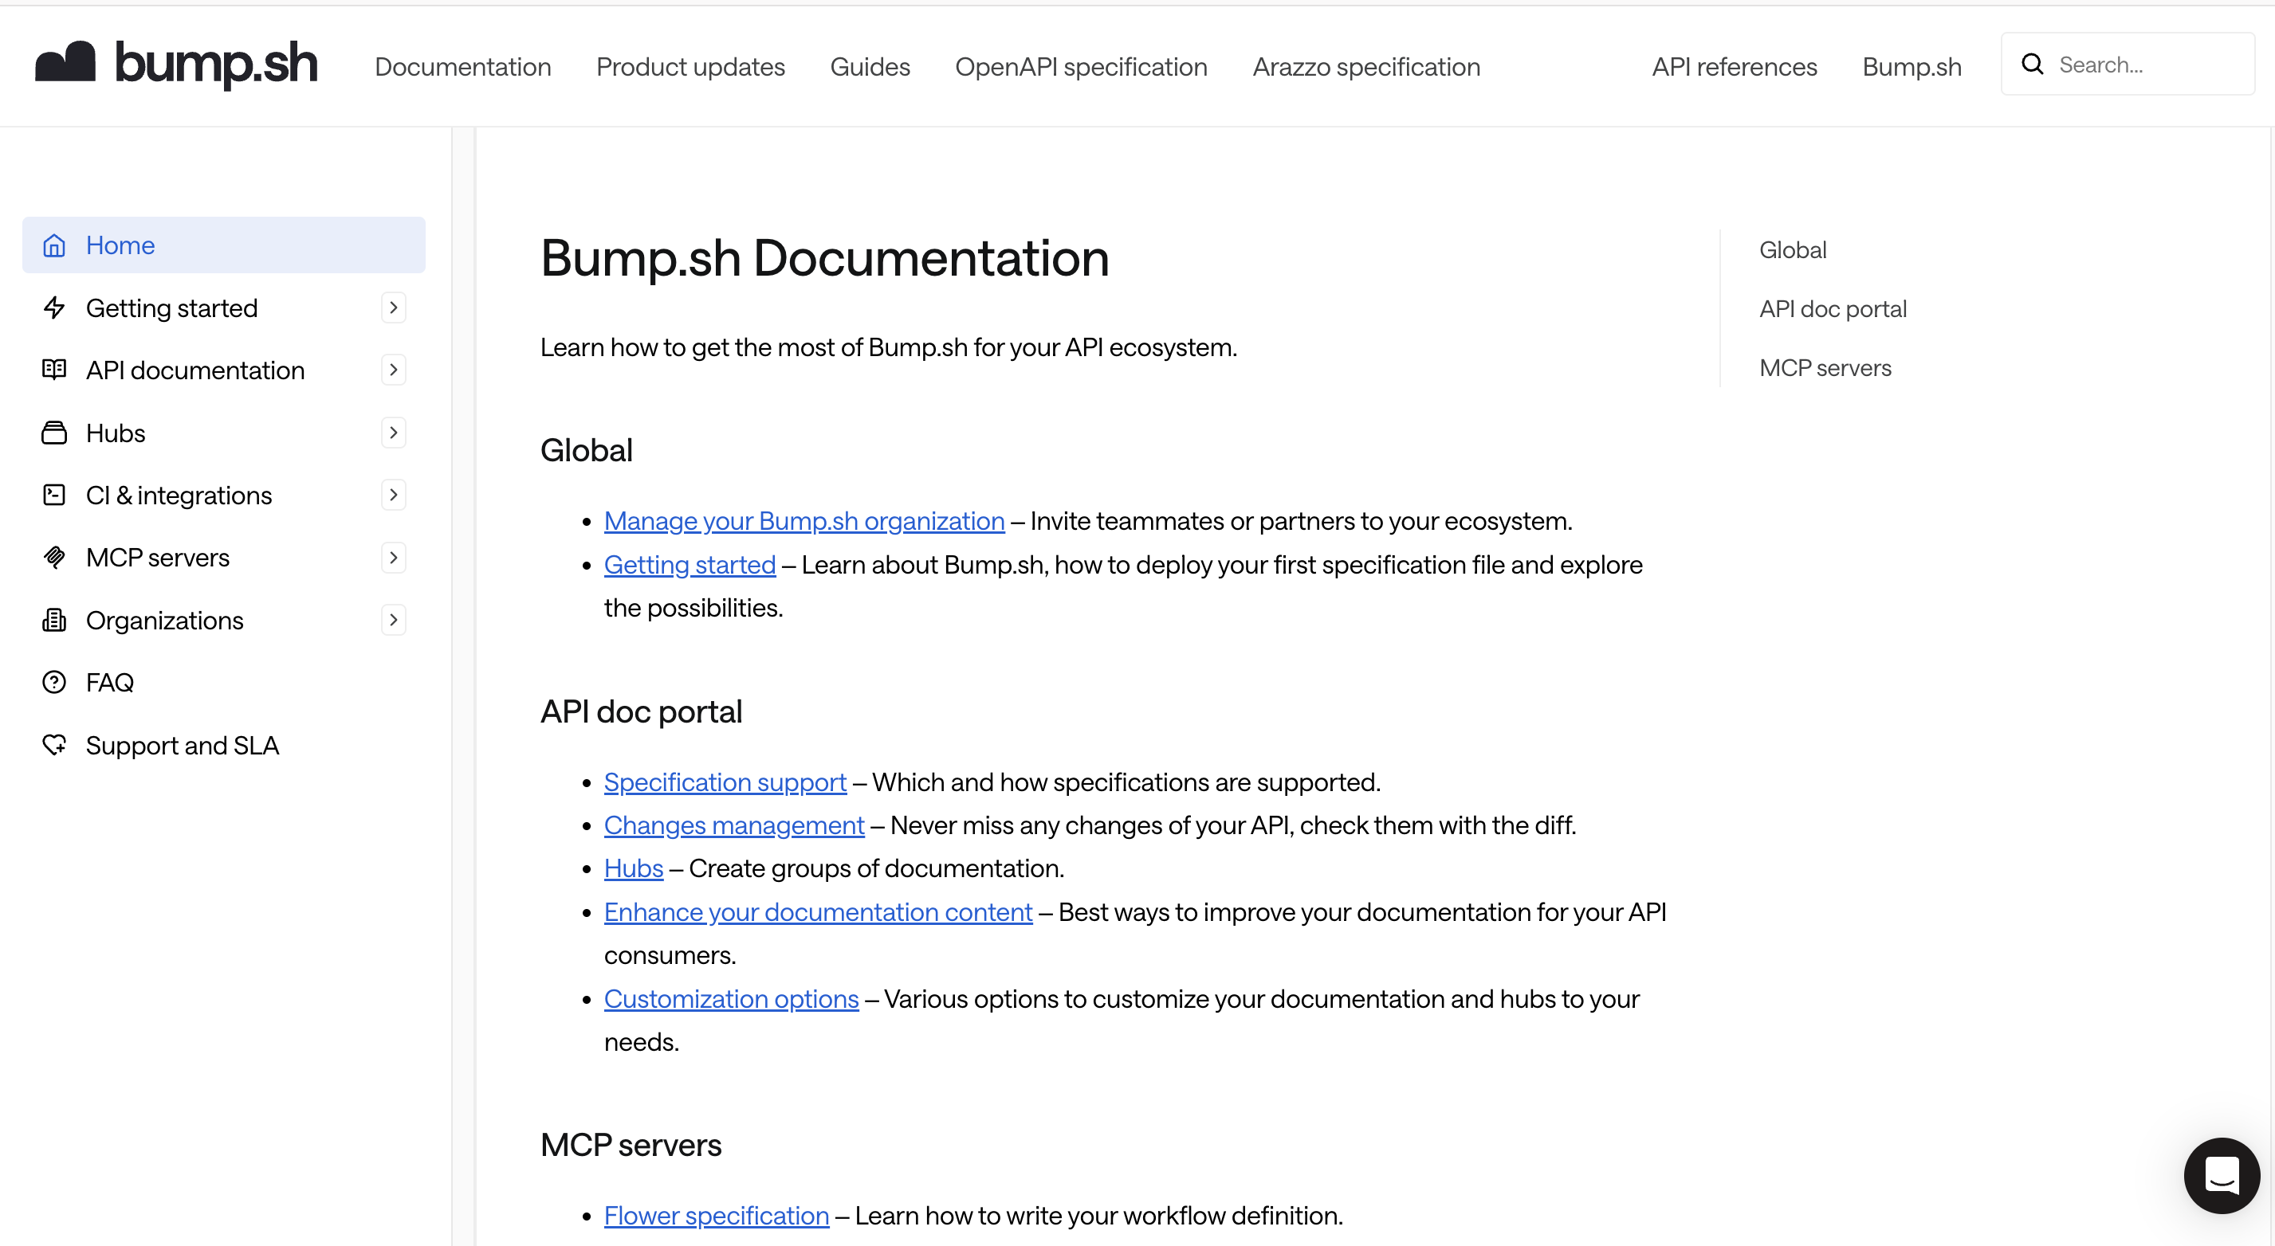Viewport: 2275px width, 1246px height.
Task: Click the search magnifier icon
Action: point(2033,64)
